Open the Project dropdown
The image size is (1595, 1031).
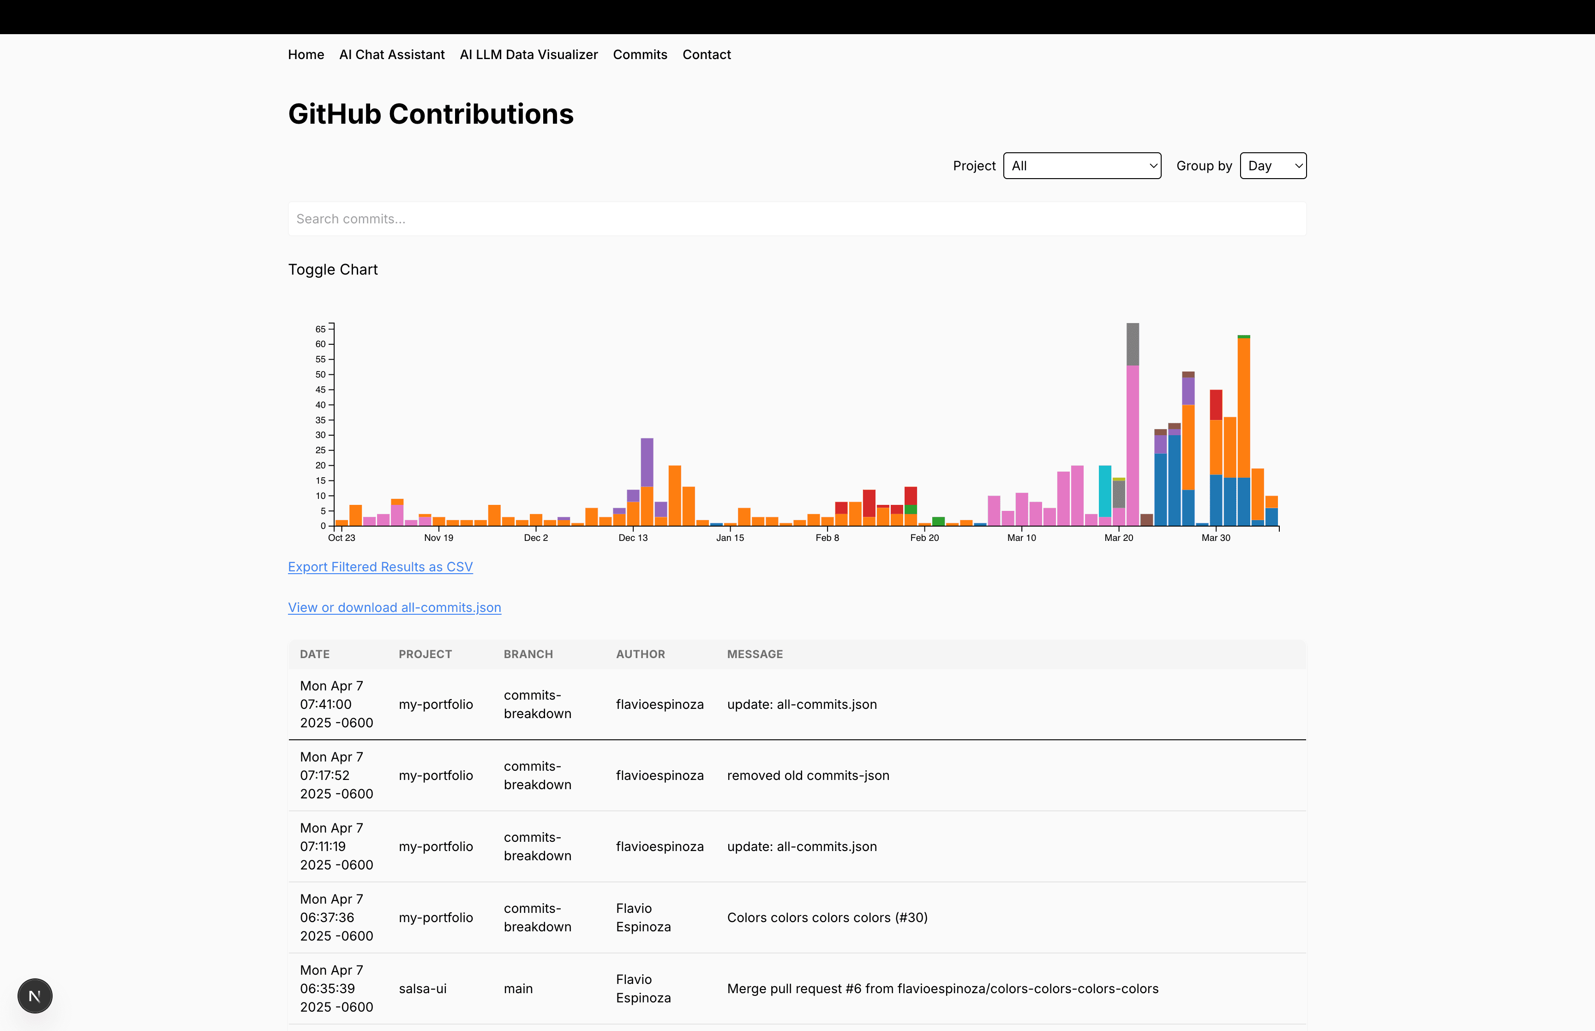(x=1082, y=166)
